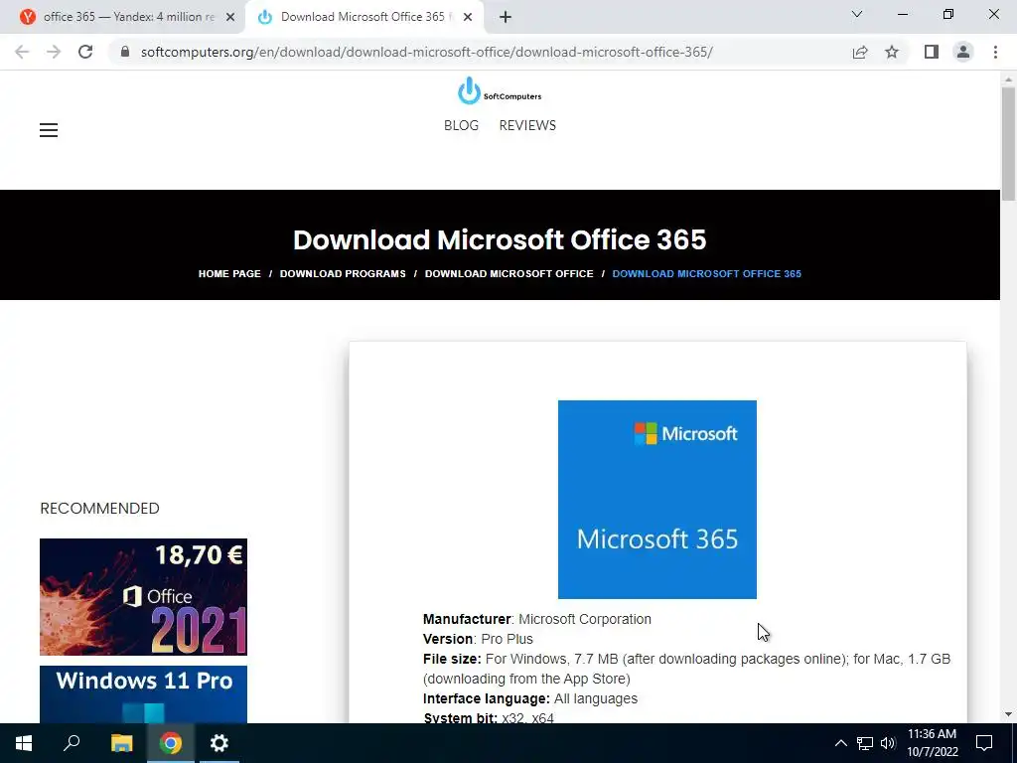Viewport: 1017px width, 763px height.
Task: Open the volume tray icon
Action: pos(888,743)
